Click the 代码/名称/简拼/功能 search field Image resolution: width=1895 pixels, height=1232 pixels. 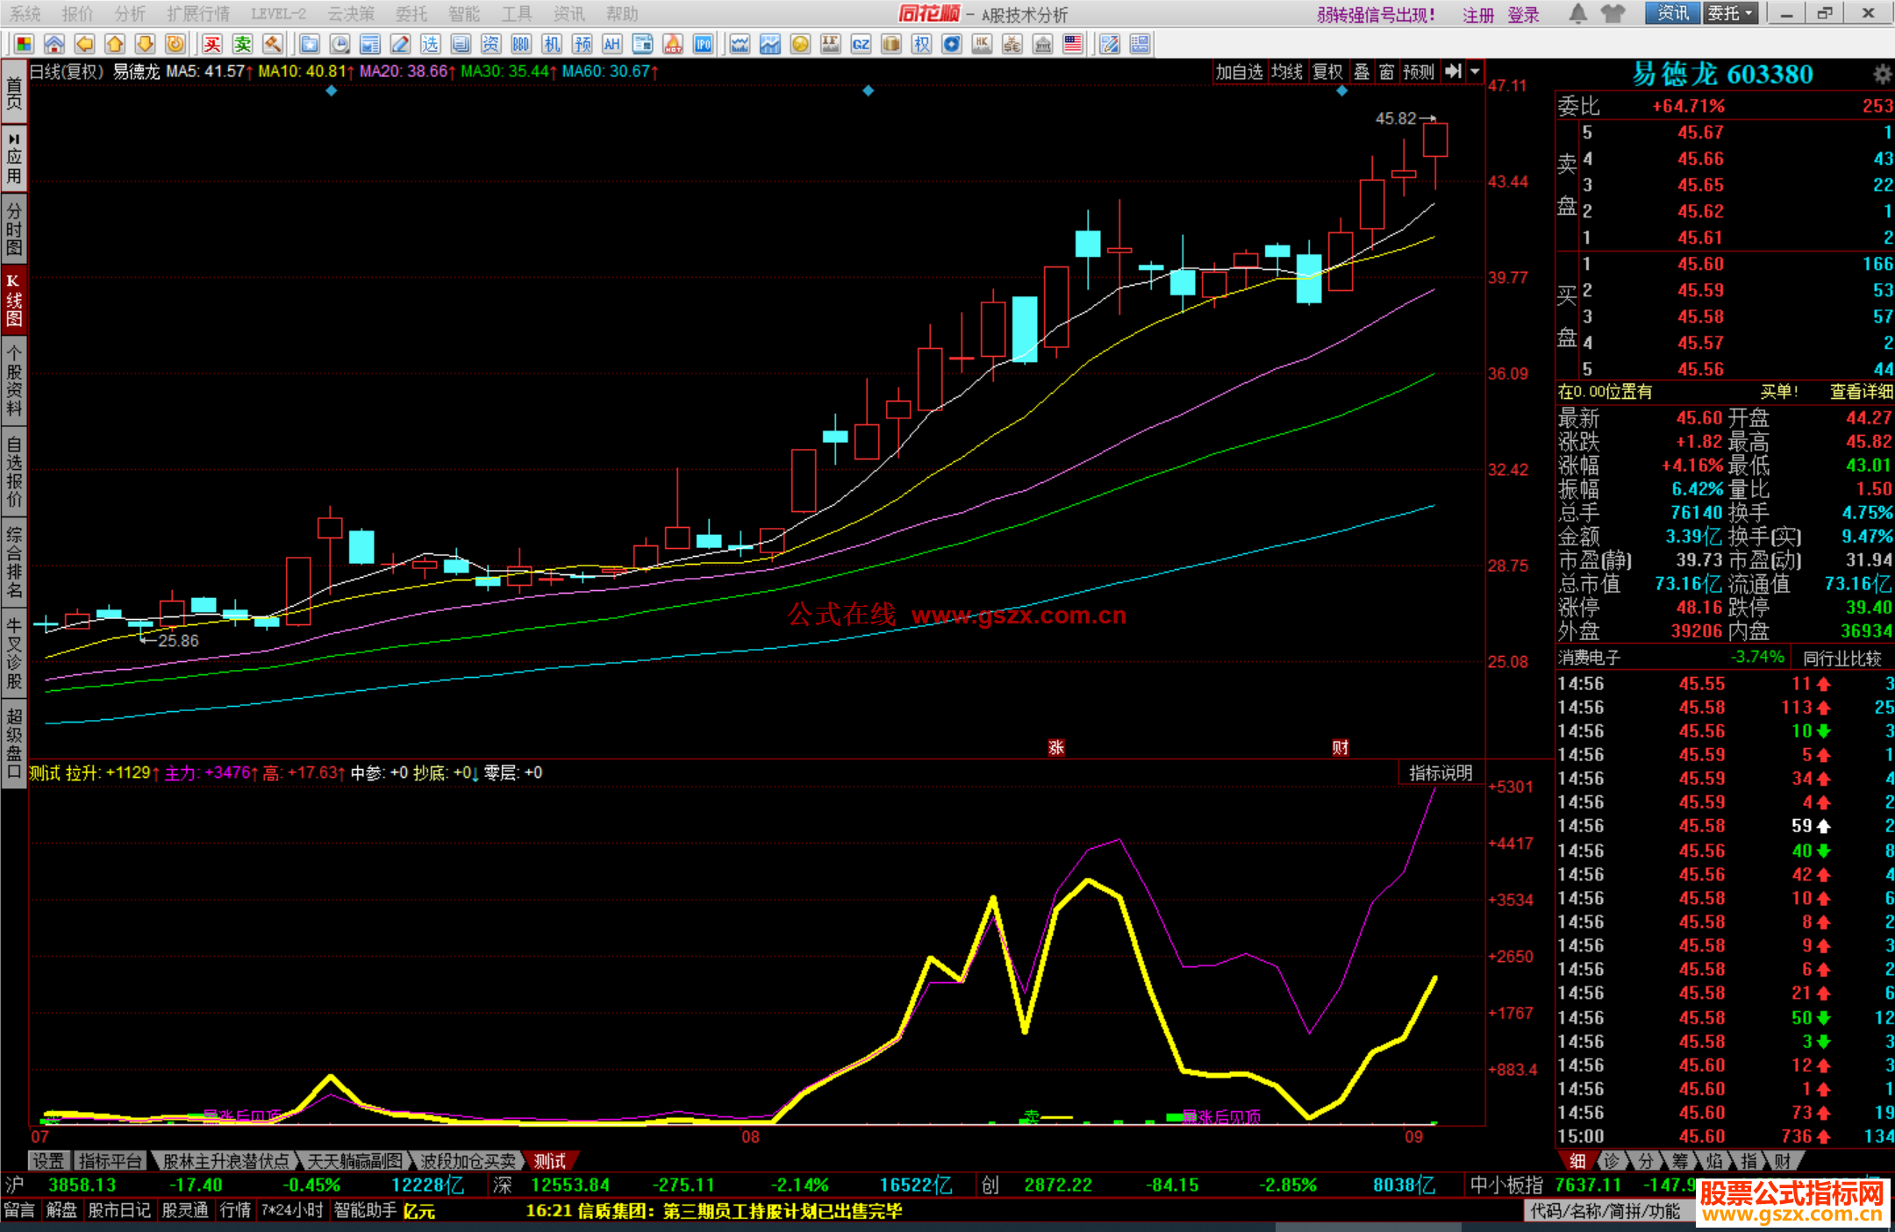click(1605, 1211)
